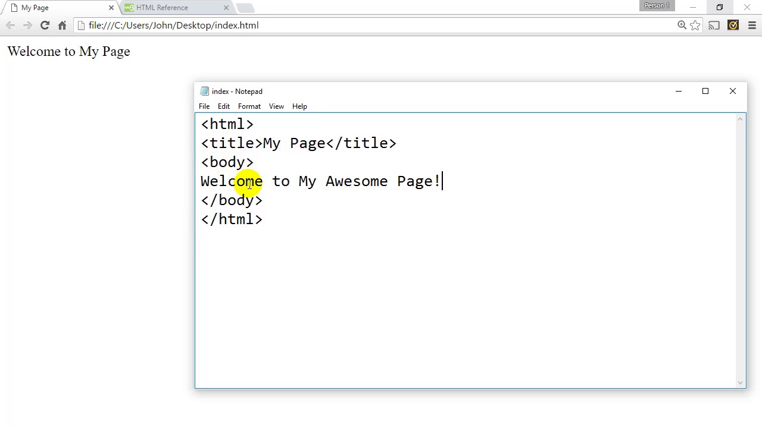Close the My Page tab
This screenshot has width=762, height=428.
coord(111,8)
